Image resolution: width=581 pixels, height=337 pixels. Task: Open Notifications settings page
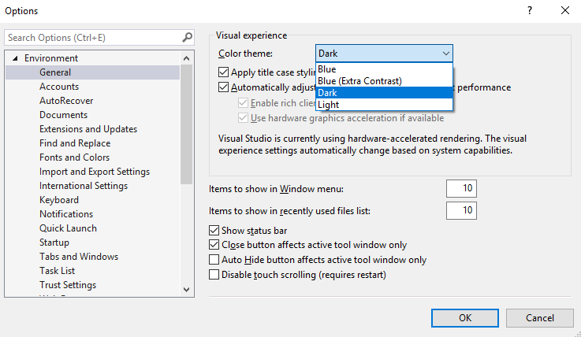[x=66, y=214]
